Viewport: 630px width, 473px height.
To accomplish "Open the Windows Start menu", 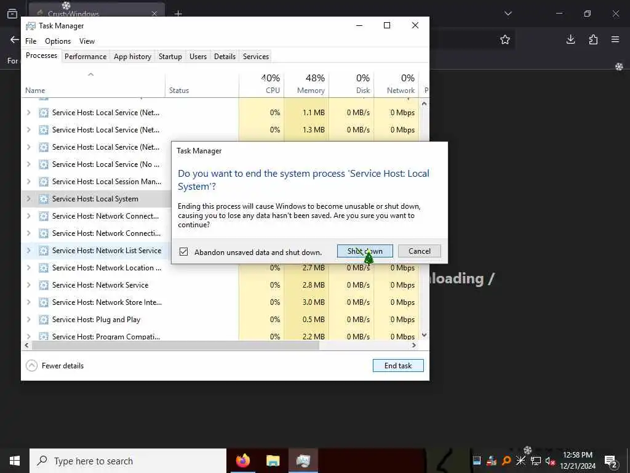I will click(15, 461).
